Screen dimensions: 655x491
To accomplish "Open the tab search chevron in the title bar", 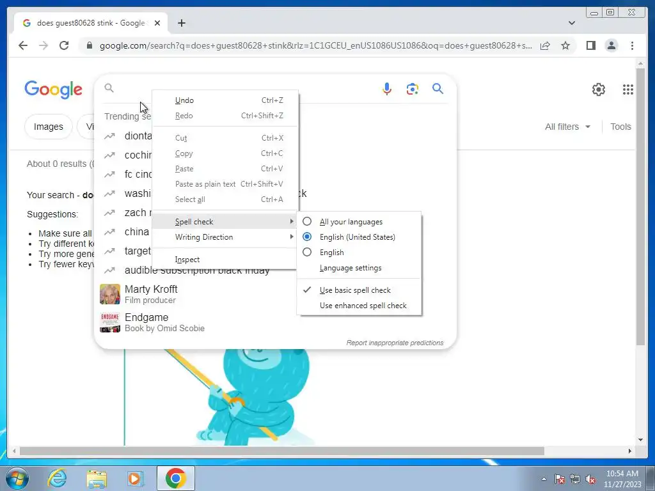I will (572, 23).
